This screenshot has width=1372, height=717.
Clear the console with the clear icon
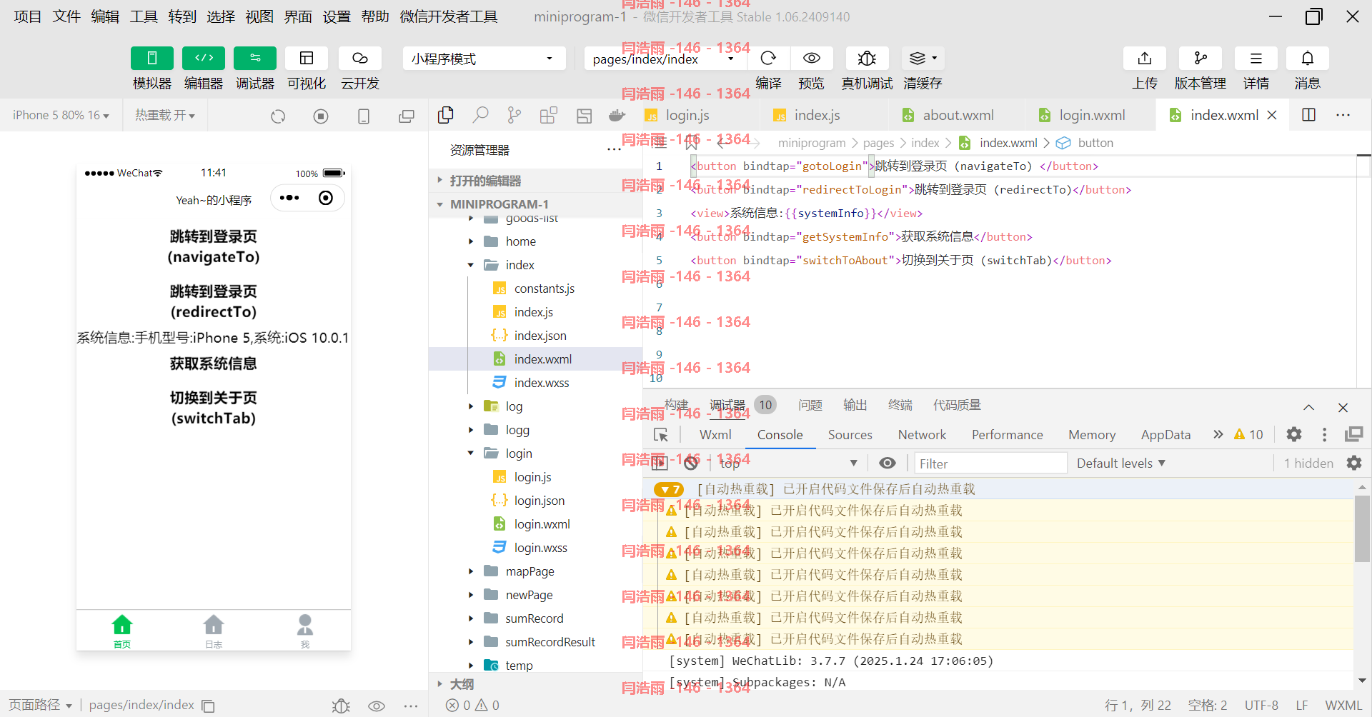(691, 463)
